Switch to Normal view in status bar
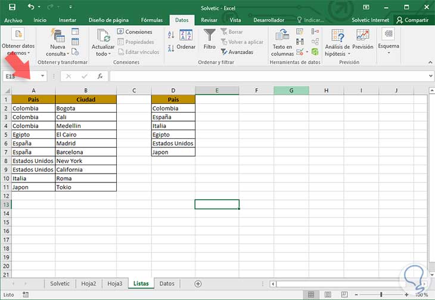The height and width of the screenshot is (300, 435). [x=311, y=295]
